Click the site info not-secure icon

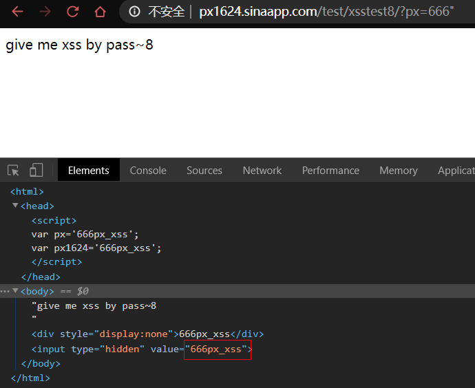click(x=134, y=12)
